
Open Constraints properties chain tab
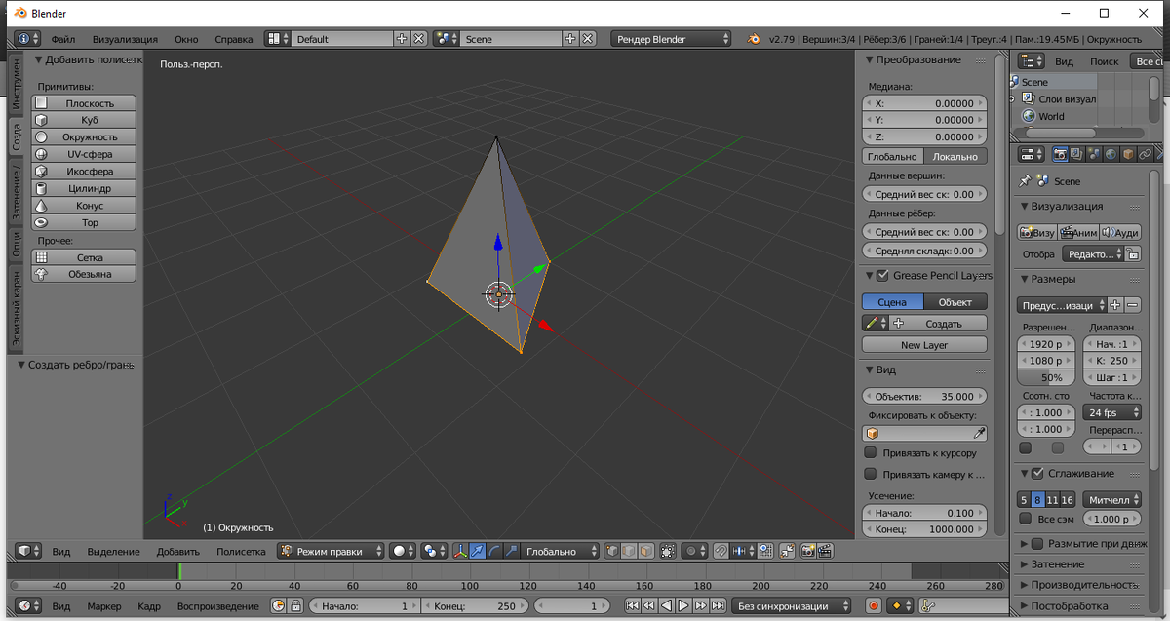pyautogui.click(x=1146, y=154)
